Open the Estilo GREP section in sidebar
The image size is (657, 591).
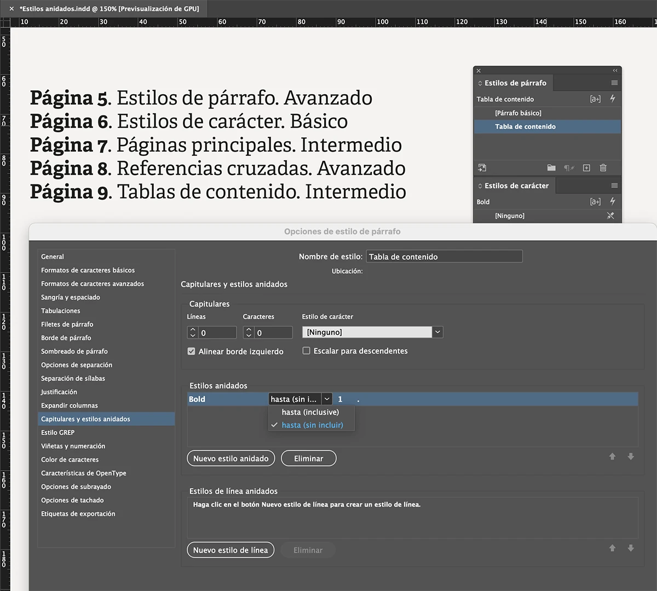pyautogui.click(x=57, y=432)
